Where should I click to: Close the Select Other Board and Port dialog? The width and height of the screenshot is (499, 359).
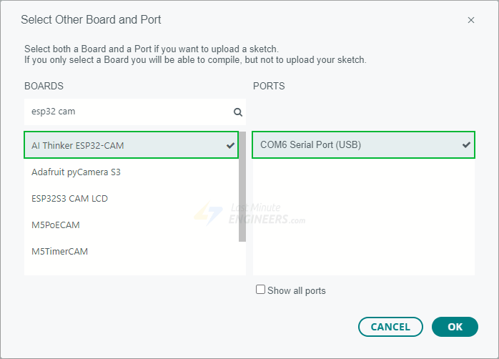coord(471,20)
